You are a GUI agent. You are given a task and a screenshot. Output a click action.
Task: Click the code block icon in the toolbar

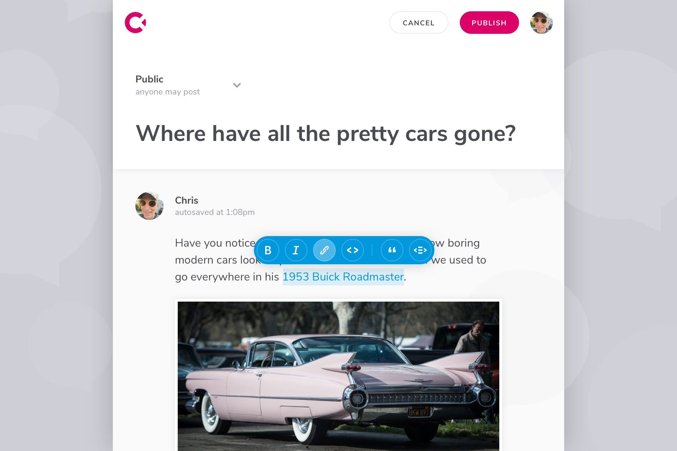[420, 250]
